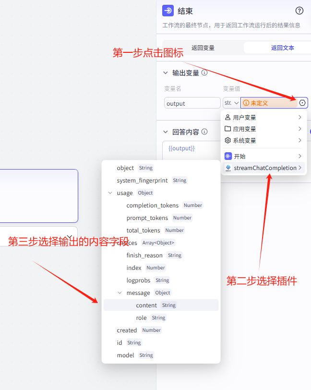Expand the 用户变量 submenu arrow
311x390 pixels.
pos(300,117)
